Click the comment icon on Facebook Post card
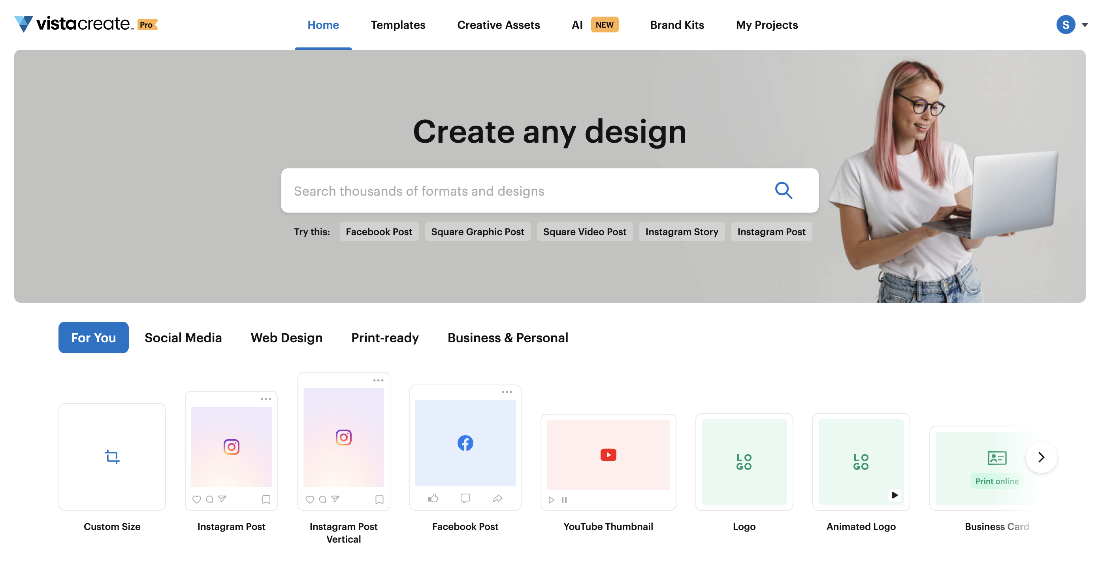The width and height of the screenshot is (1100, 577). (x=465, y=498)
